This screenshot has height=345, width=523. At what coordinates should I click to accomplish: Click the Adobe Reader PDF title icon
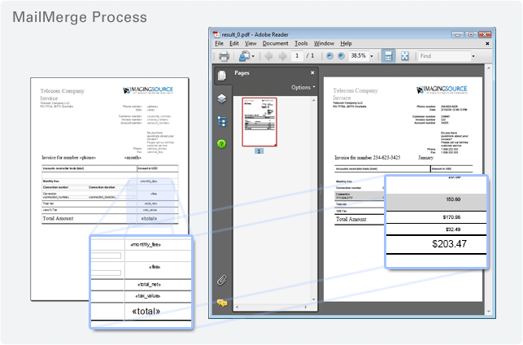pos(216,34)
